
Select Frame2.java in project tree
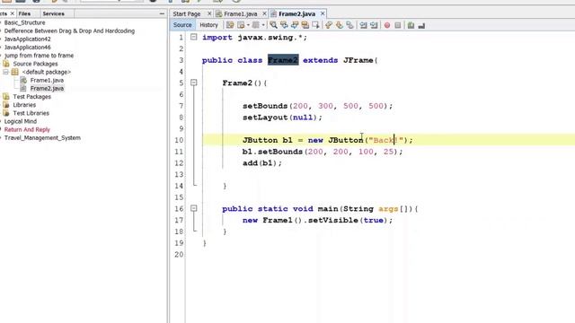pyautogui.click(x=47, y=88)
